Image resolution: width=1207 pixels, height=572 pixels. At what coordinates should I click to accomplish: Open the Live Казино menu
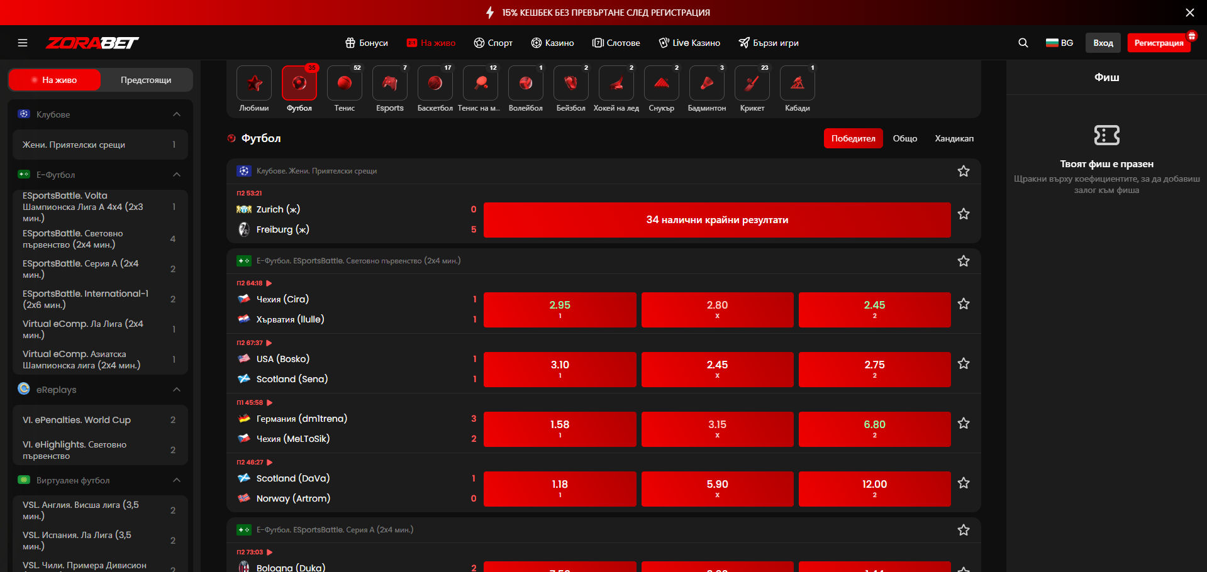(689, 43)
